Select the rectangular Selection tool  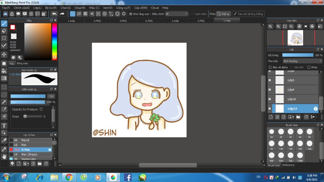tap(4, 87)
